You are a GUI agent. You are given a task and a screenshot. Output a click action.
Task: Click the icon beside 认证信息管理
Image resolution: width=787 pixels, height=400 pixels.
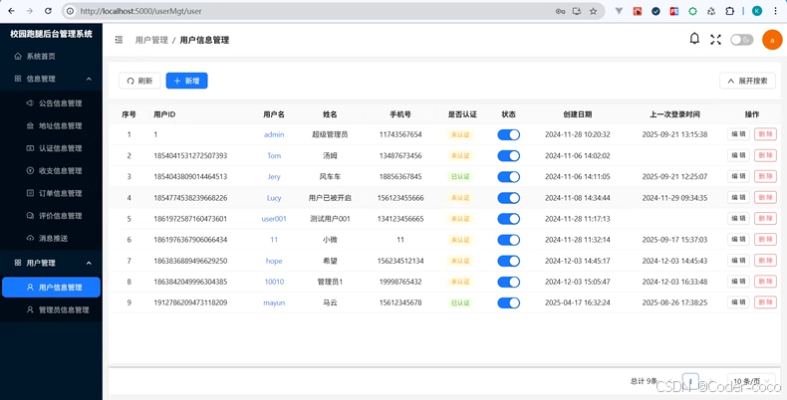(30, 148)
